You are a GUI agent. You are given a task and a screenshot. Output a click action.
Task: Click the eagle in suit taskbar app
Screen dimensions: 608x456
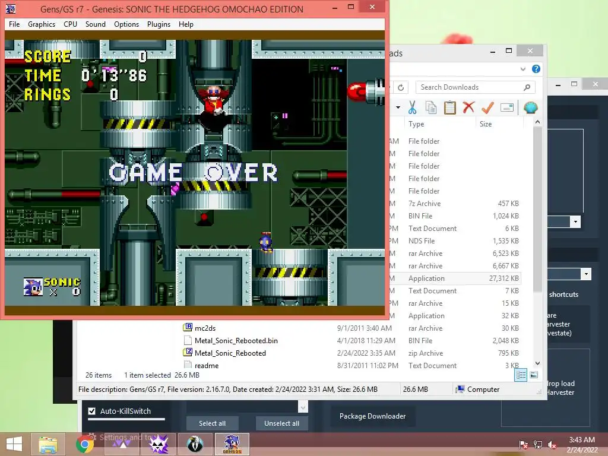point(195,444)
